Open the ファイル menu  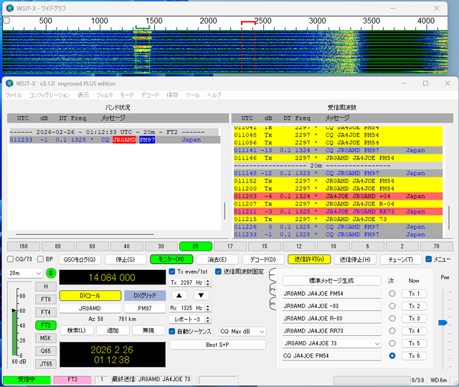[14, 95]
